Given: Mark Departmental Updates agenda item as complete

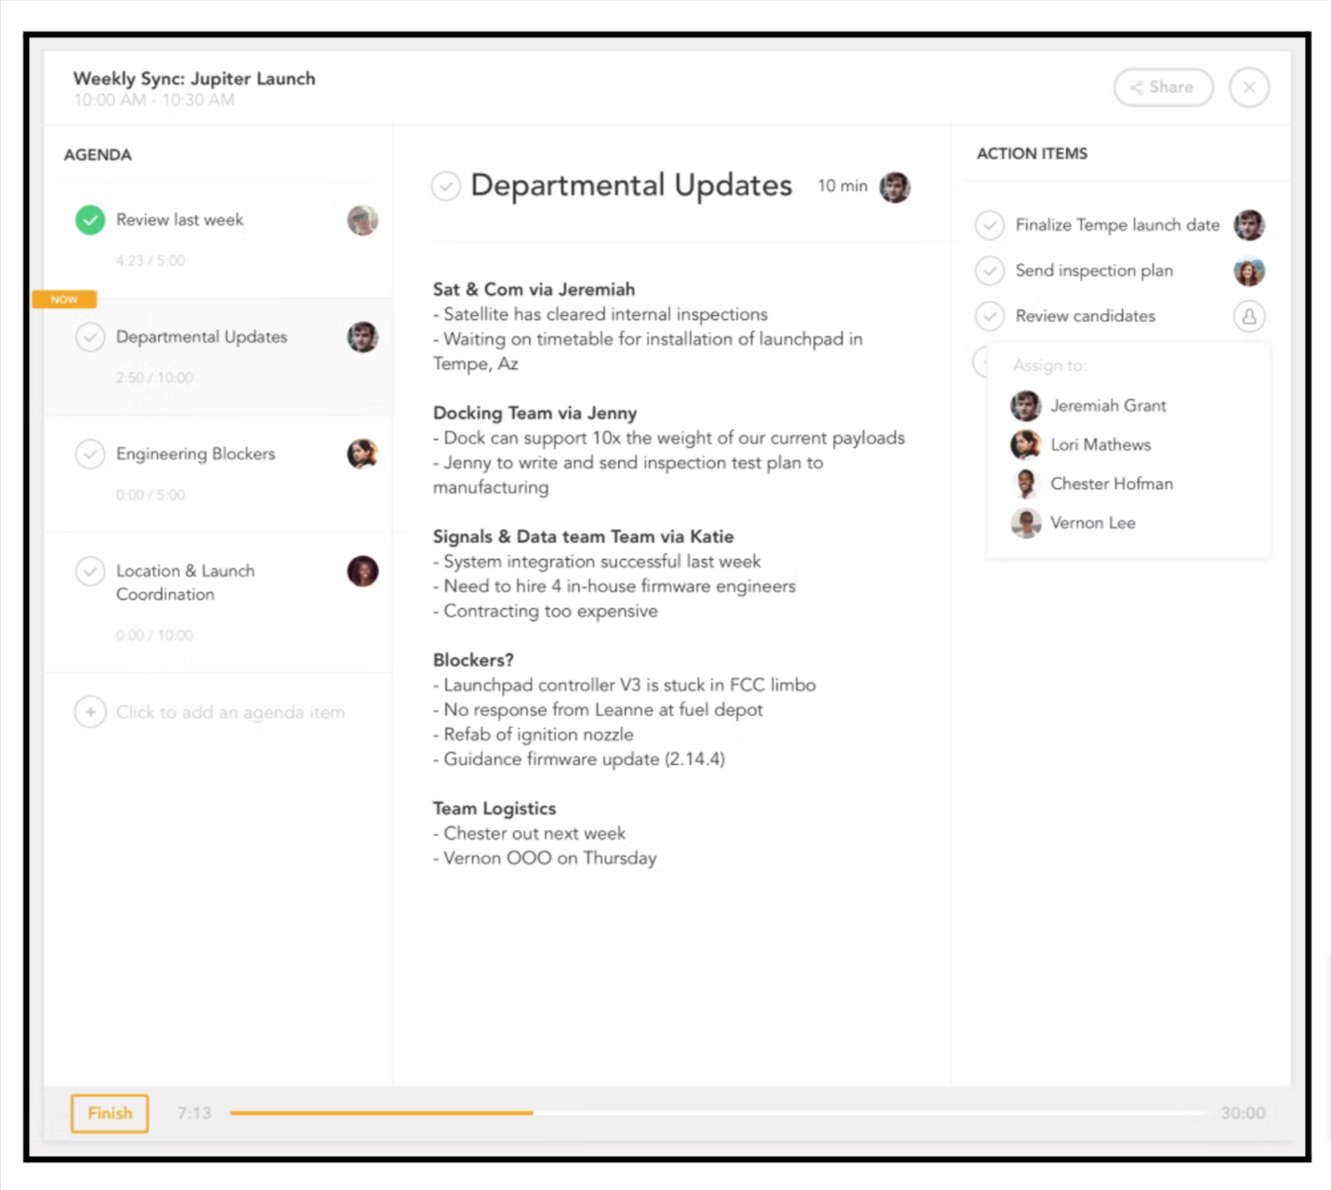Looking at the screenshot, I should [90, 337].
